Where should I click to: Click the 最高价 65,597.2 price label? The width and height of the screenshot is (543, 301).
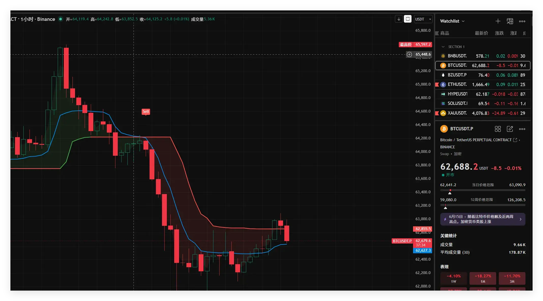415,44
